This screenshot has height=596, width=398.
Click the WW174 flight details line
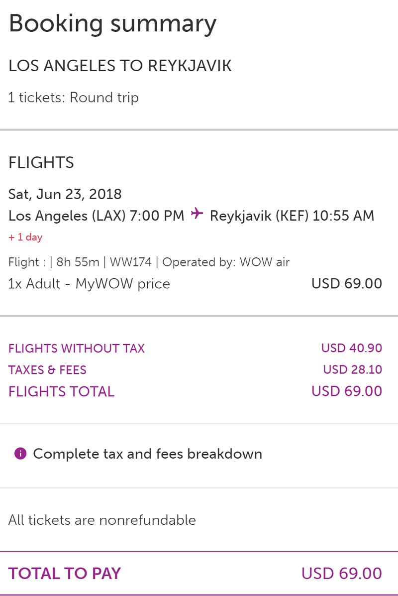[x=149, y=262]
